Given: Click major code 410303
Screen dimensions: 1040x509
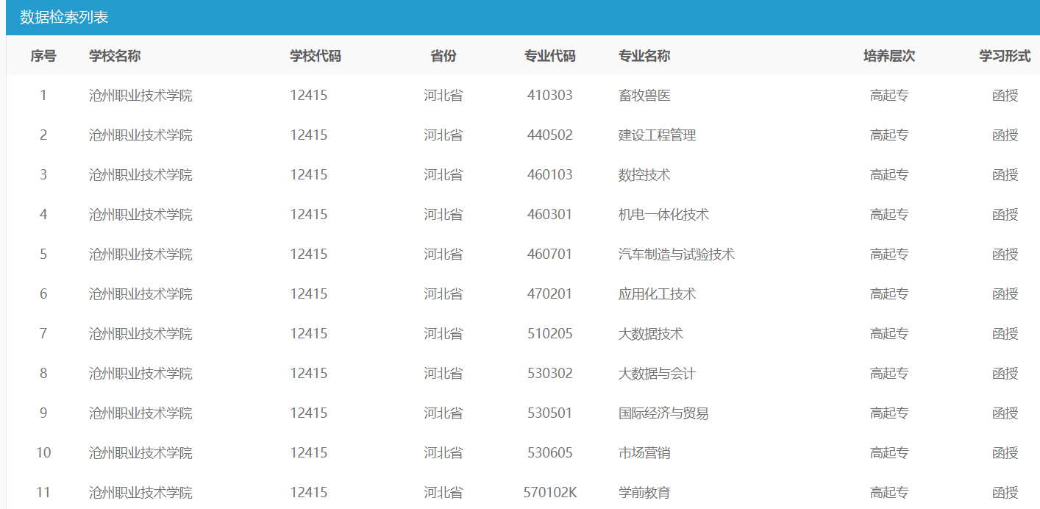Looking at the screenshot, I should click(x=549, y=96).
